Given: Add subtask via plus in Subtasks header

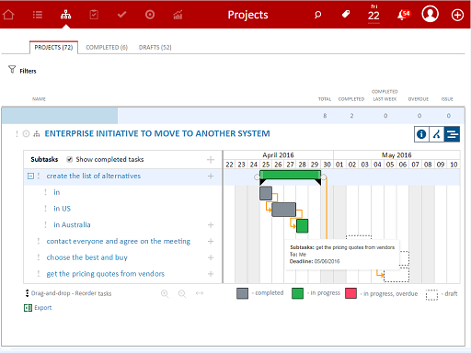Looking at the screenshot, I should pyautogui.click(x=211, y=160).
